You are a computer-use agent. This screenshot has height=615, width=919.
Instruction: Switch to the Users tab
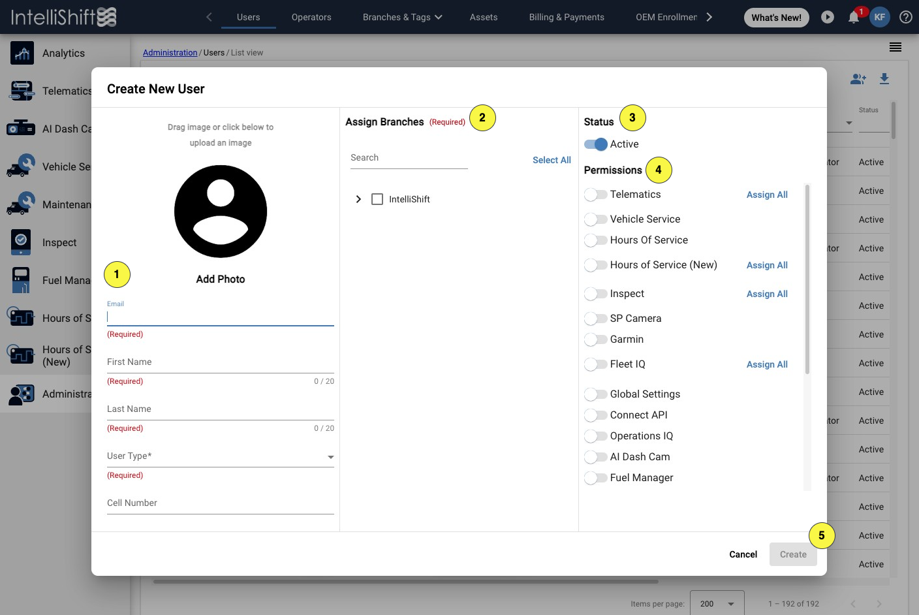click(248, 17)
